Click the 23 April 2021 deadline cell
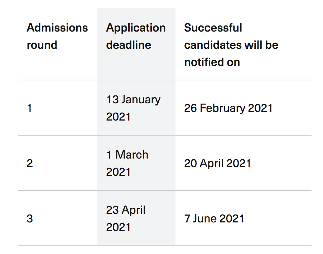Image resolution: width=323 pixels, height=254 pixels. point(126,218)
